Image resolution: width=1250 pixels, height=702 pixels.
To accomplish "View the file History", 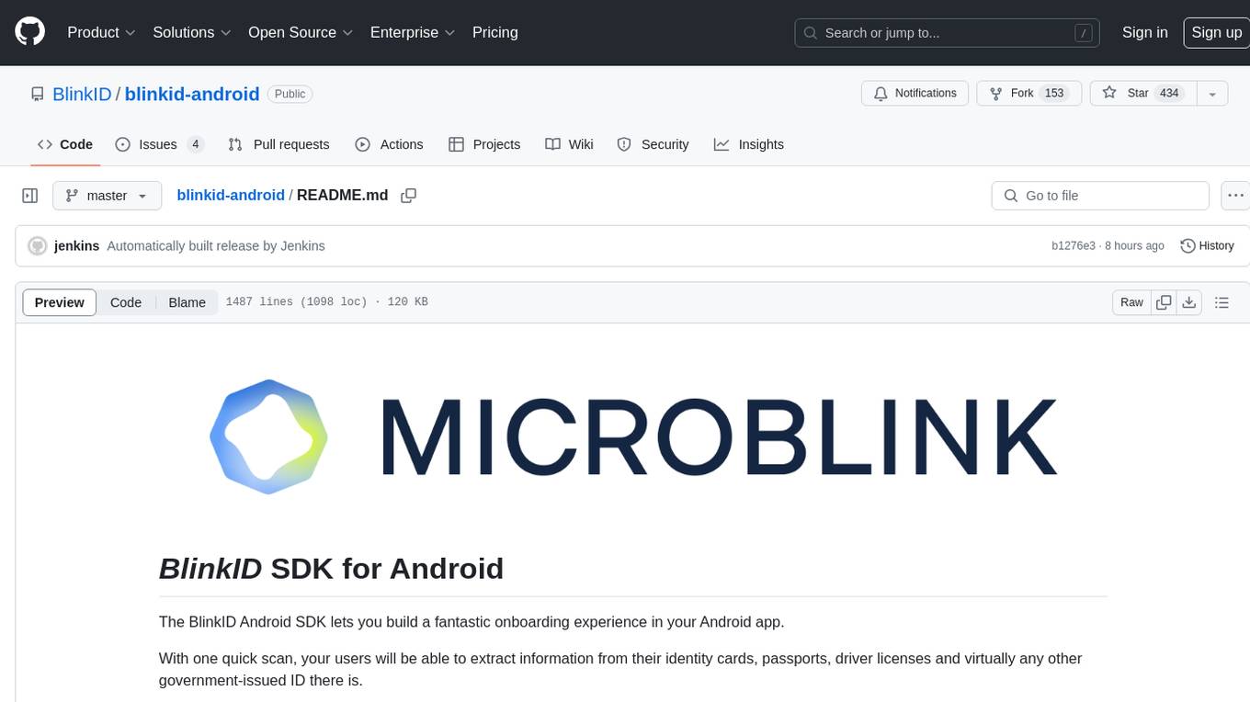I will coord(1207,246).
